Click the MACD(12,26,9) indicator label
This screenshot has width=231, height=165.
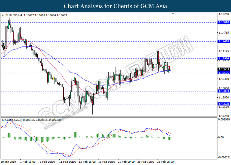[12, 119]
